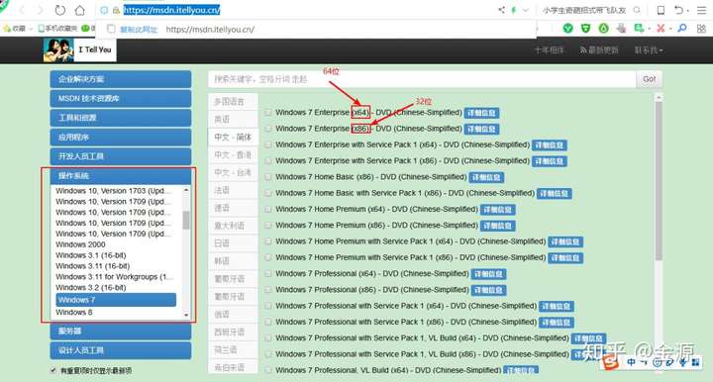Open details for Windows 7 Enterprise (x64)
The image size is (713, 382).
pos(481,113)
